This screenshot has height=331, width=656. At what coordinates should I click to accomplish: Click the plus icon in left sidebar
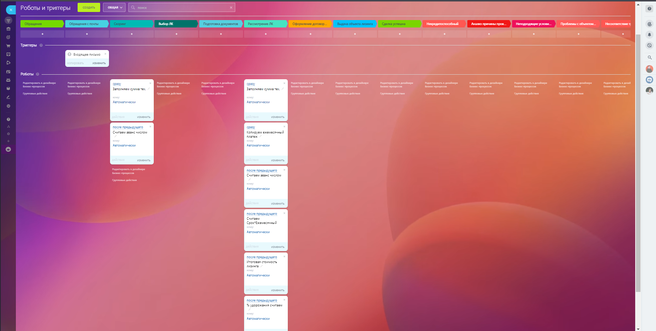coord(8,141)
